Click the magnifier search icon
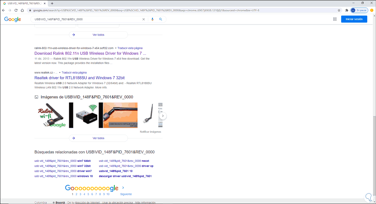 tap(160, 19)
